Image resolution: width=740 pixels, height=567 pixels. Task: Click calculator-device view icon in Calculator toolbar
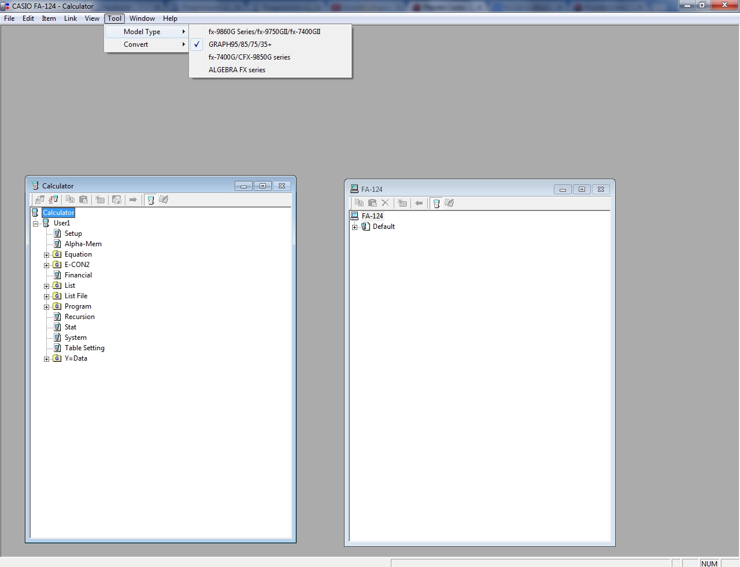[150, 200]
